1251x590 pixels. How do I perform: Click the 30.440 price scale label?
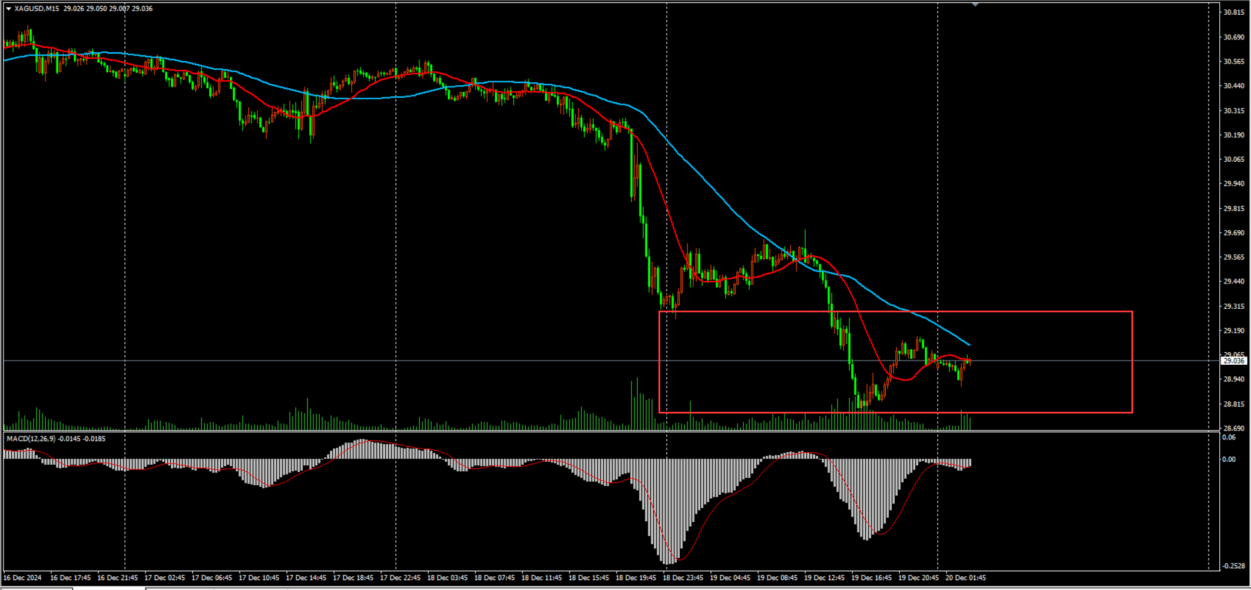1234,86
